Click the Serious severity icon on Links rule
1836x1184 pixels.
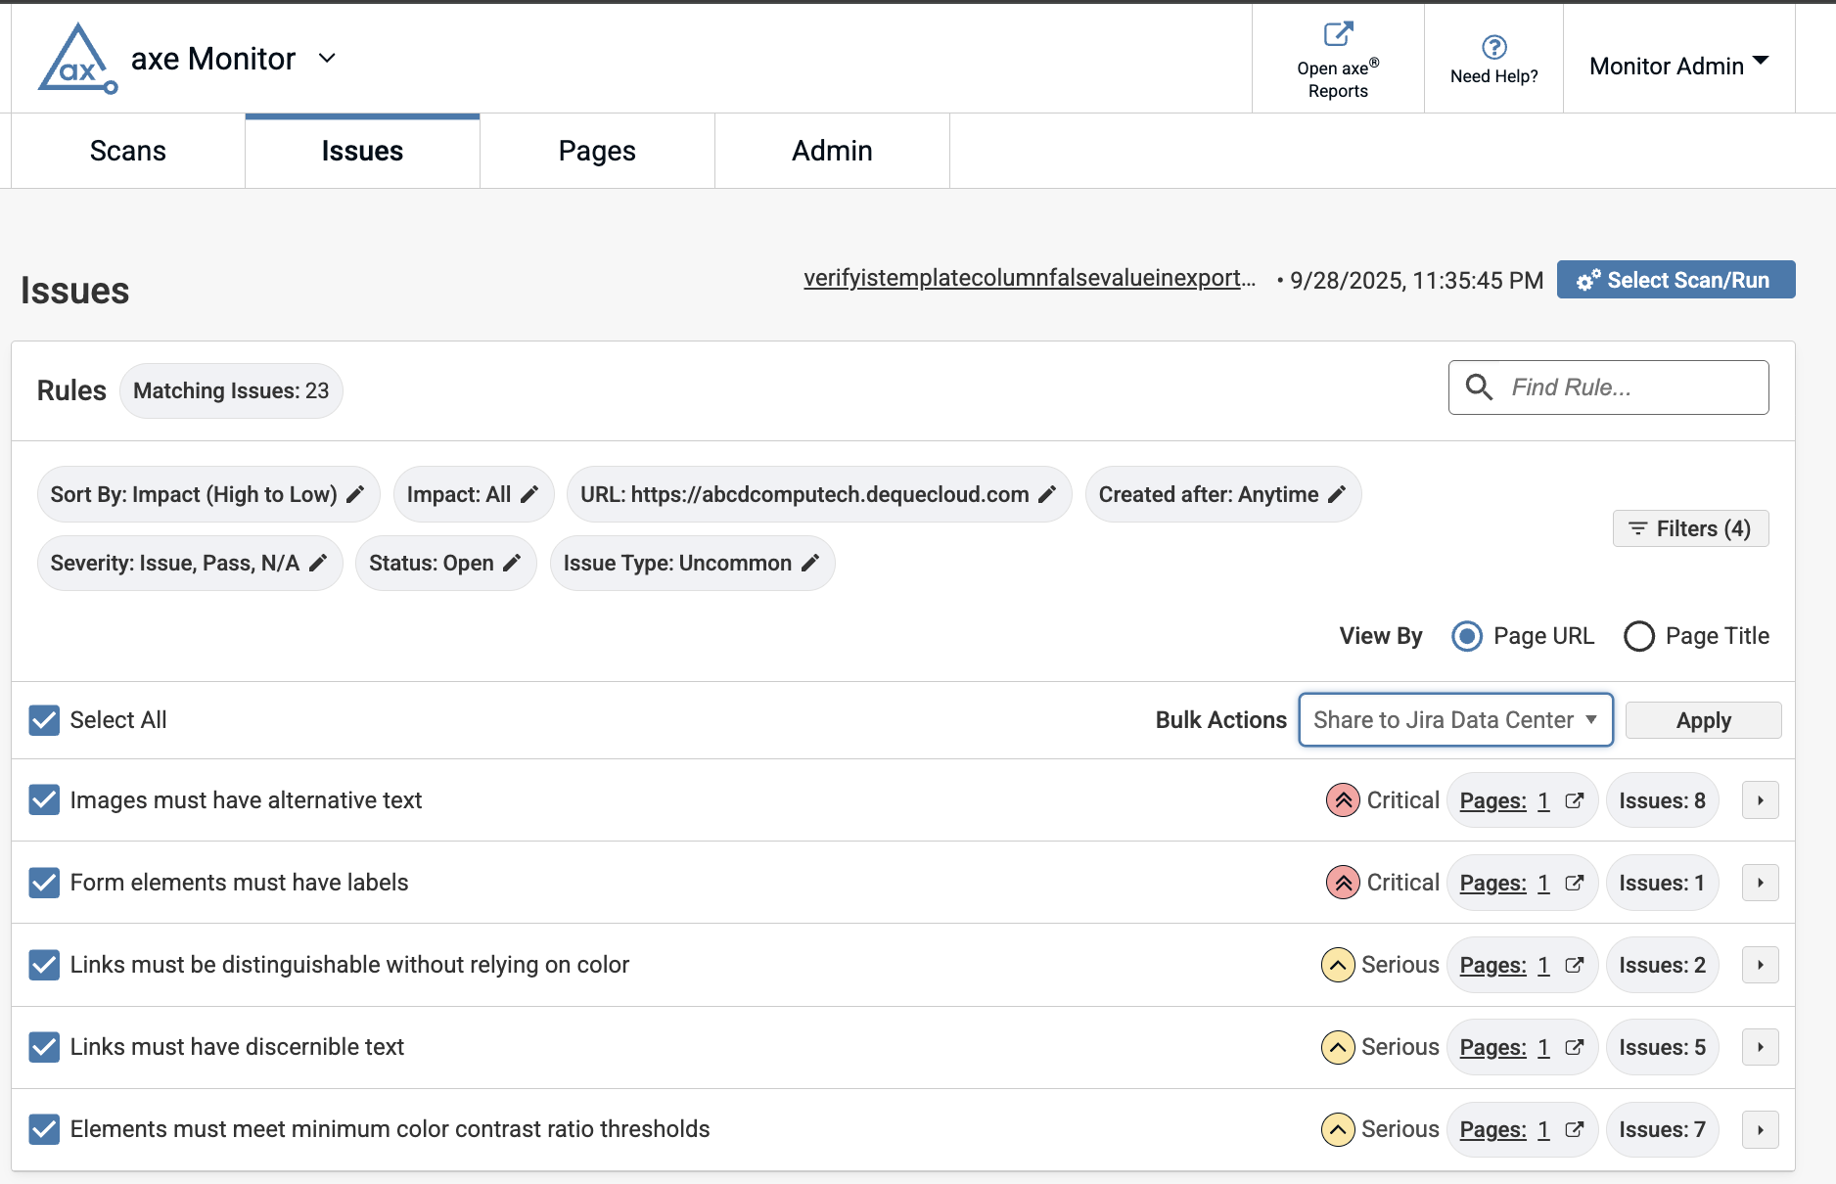pos(1337,965)
